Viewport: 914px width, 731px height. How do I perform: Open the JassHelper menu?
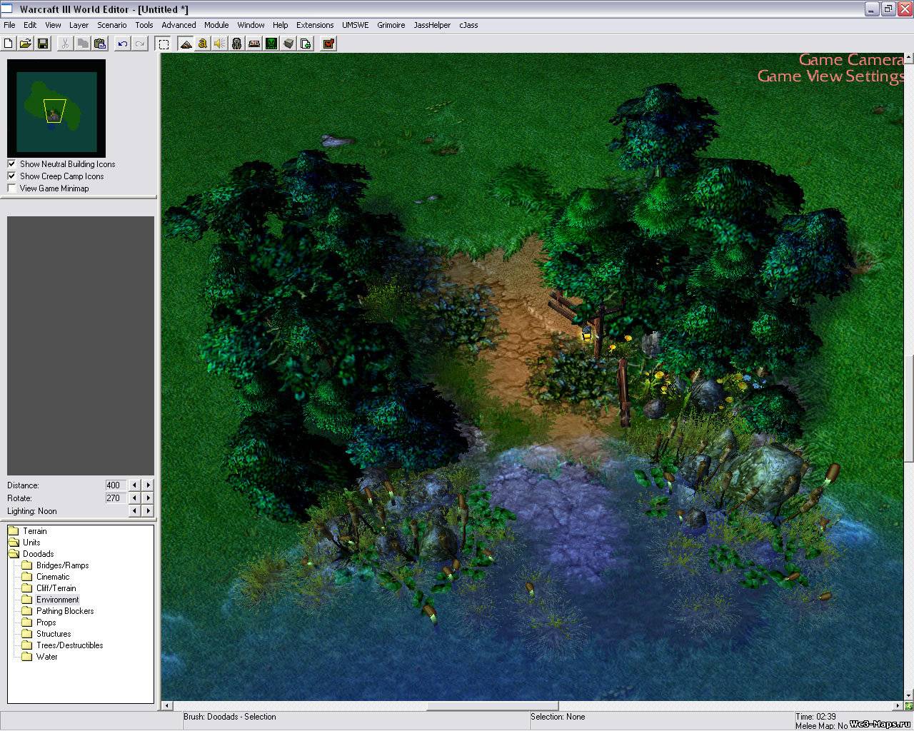[x=432, y=25]
